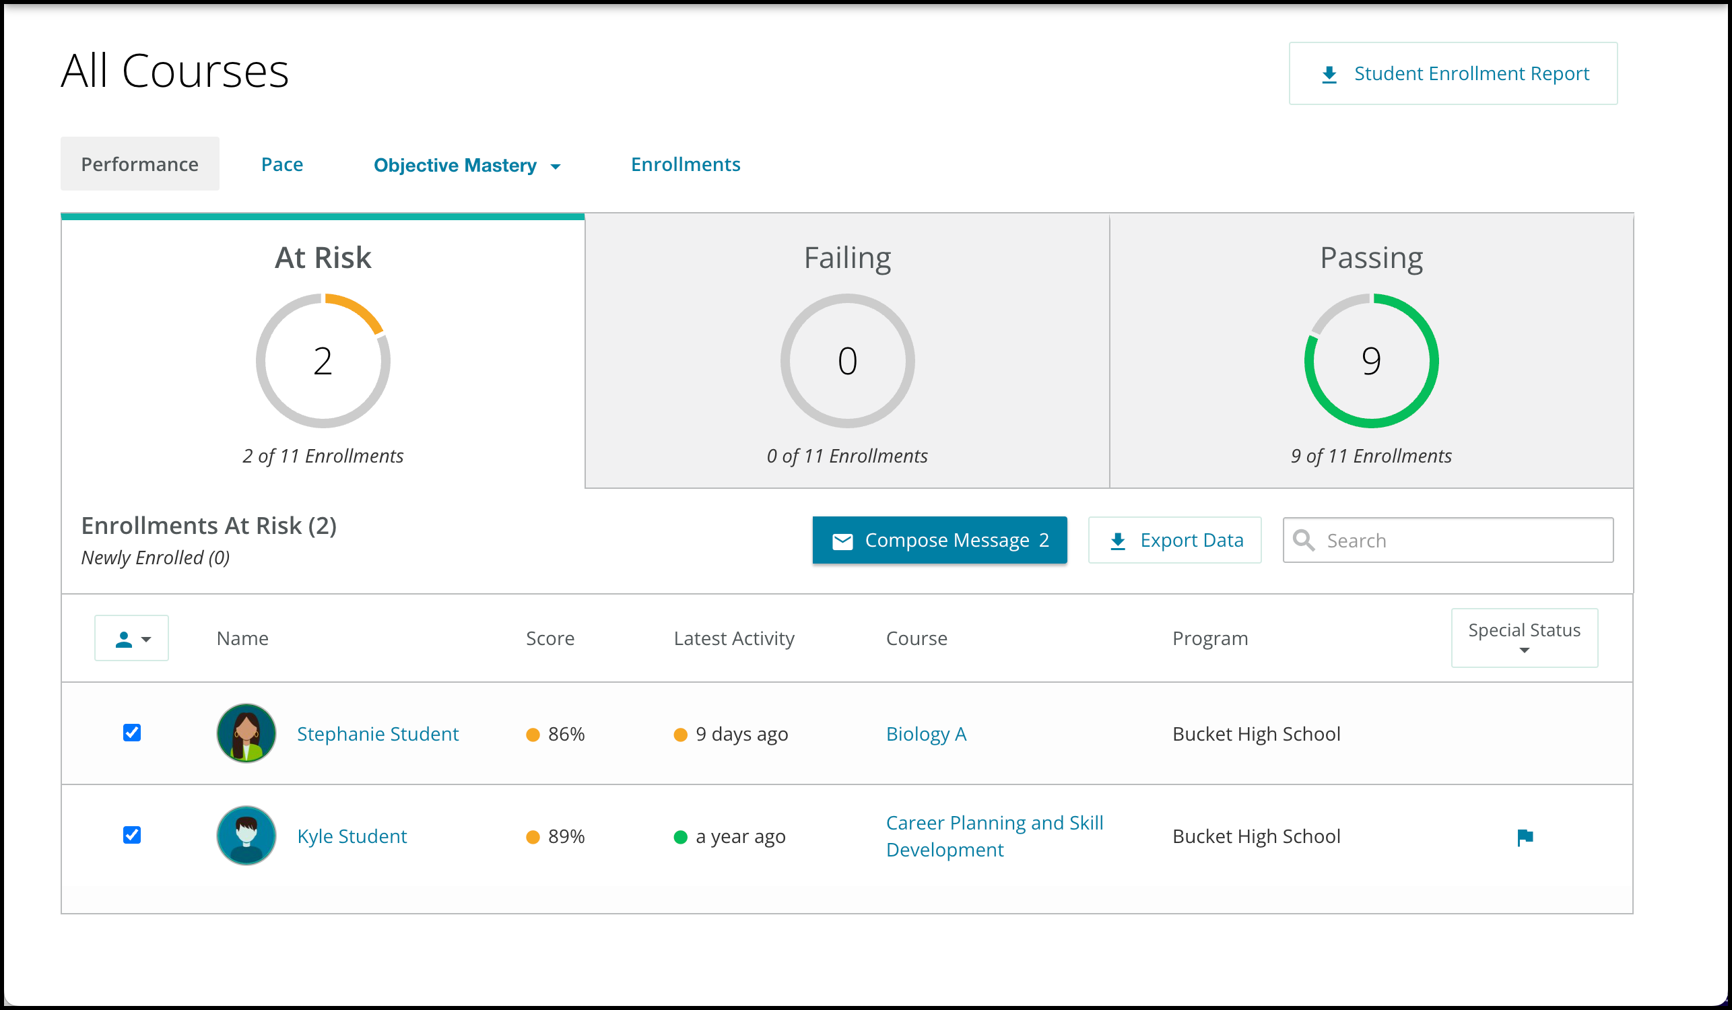Click the download icon on Student Enrollment Report
The image size is (1732, 1010).
[x=1329, y=74]
